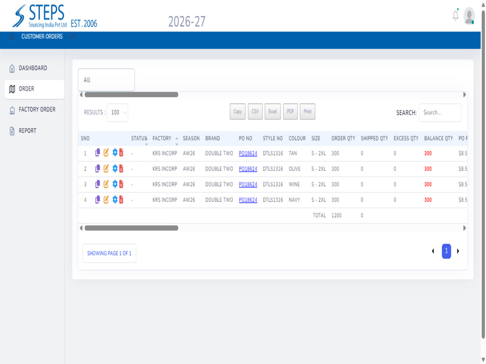Click the Copy export button

238,112
